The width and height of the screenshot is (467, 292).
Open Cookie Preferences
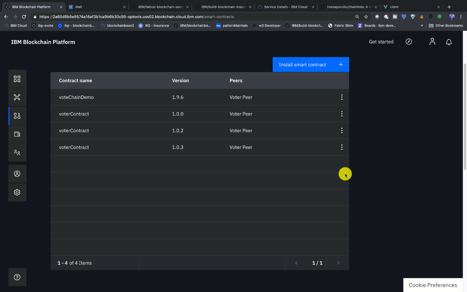(x=433, y=285)
